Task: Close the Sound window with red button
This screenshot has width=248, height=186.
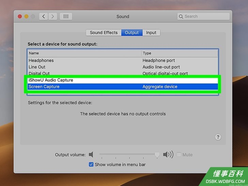Action: pyautogui.click(x=20, y=16)
